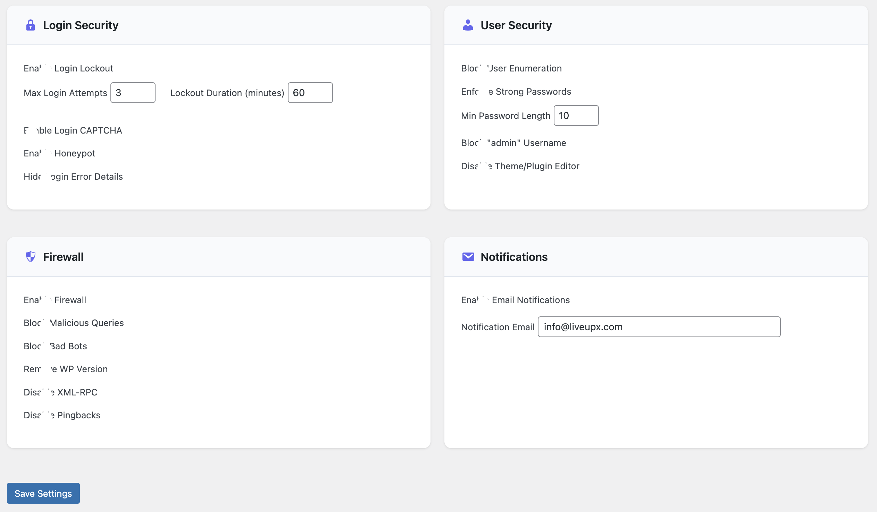This screenshot has width=877, height=512.
Task: Click the "Email Notifications" option label
Action: point(516,300)
